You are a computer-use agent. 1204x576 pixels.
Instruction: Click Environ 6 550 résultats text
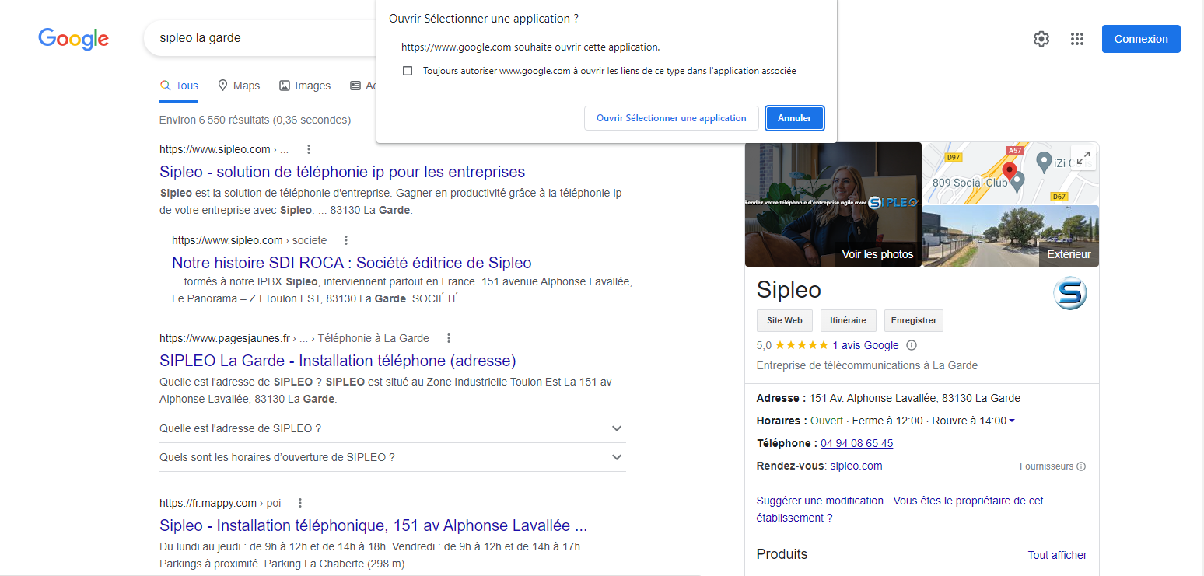tap(255, 120)
